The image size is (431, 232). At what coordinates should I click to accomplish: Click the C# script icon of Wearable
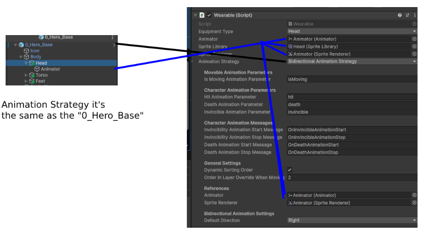(202, 15)
